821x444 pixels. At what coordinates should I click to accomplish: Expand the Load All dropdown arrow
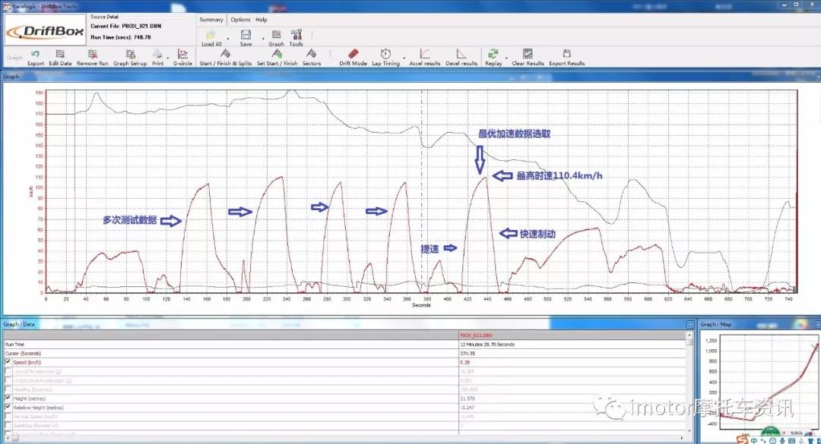(x=227, y=38)
